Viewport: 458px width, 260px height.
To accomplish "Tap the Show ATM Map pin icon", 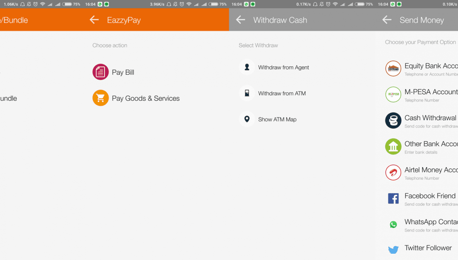I will [247, 119].
